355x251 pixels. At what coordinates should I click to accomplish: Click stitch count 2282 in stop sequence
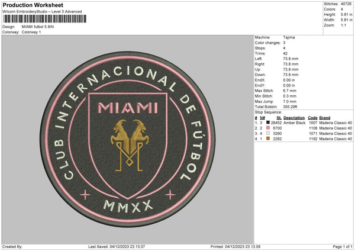pos(277,139)
